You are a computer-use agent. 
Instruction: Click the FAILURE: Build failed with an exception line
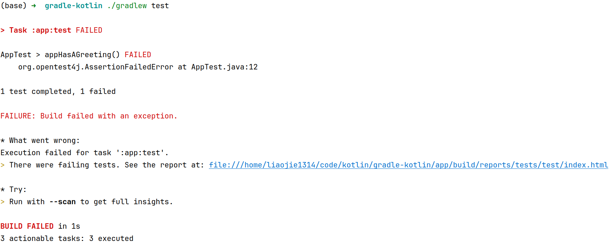click(89, 116)
